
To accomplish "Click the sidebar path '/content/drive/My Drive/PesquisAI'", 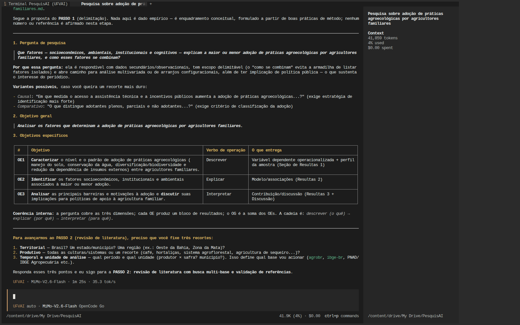I will [x=405, y=316].
